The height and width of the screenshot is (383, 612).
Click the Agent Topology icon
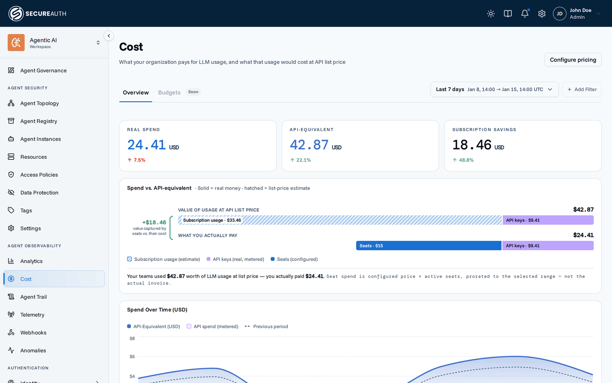coord(11,103)
